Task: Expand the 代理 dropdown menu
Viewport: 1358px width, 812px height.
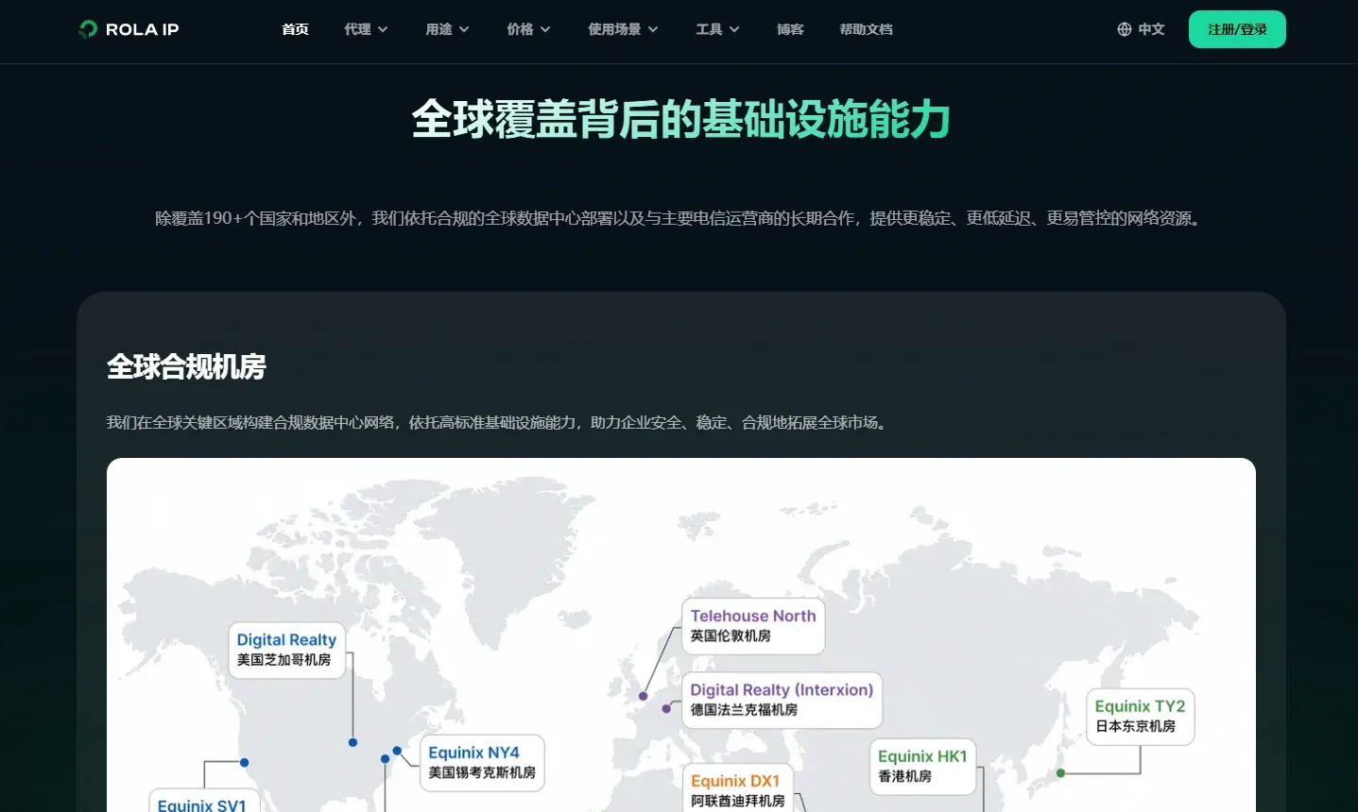Action: [x=366, y=29]
